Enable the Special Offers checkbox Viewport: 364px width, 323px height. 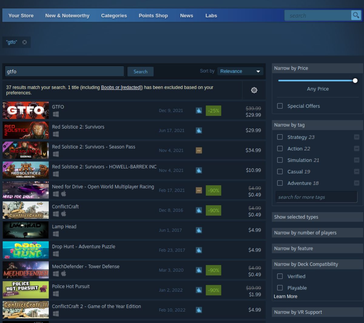click(x=280, y=106)
